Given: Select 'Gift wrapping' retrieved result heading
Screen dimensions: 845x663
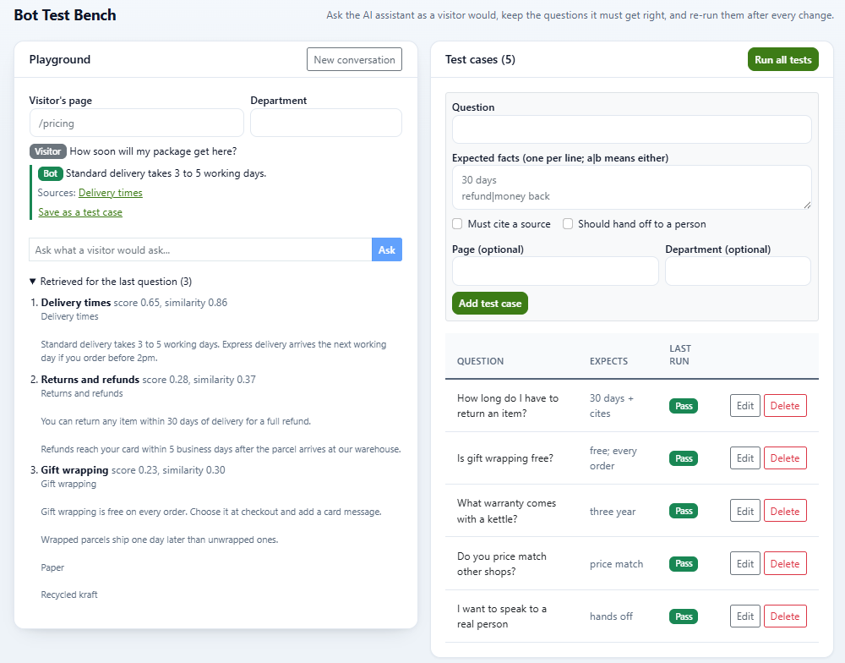Looking at the screenshot, I should [74, 470].
